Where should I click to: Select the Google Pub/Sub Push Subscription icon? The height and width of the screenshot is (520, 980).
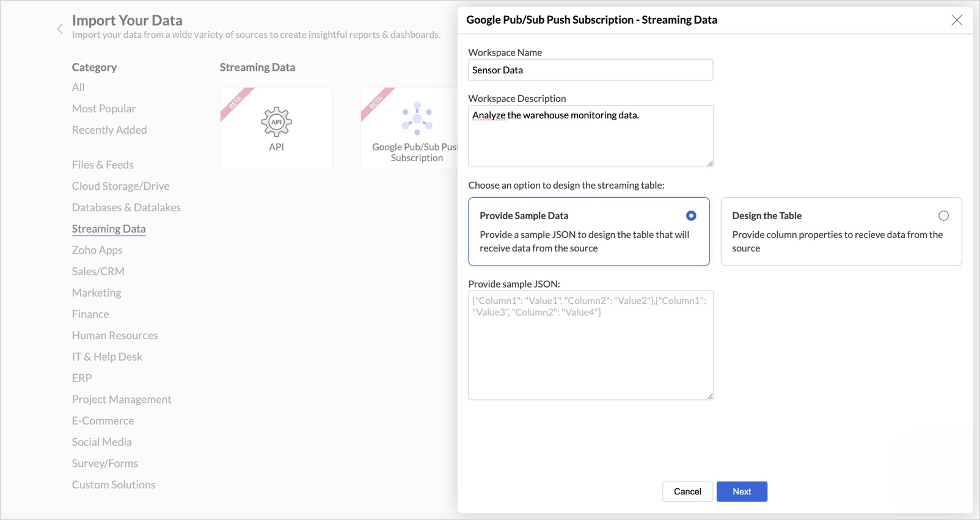click(x=417, y=118)
